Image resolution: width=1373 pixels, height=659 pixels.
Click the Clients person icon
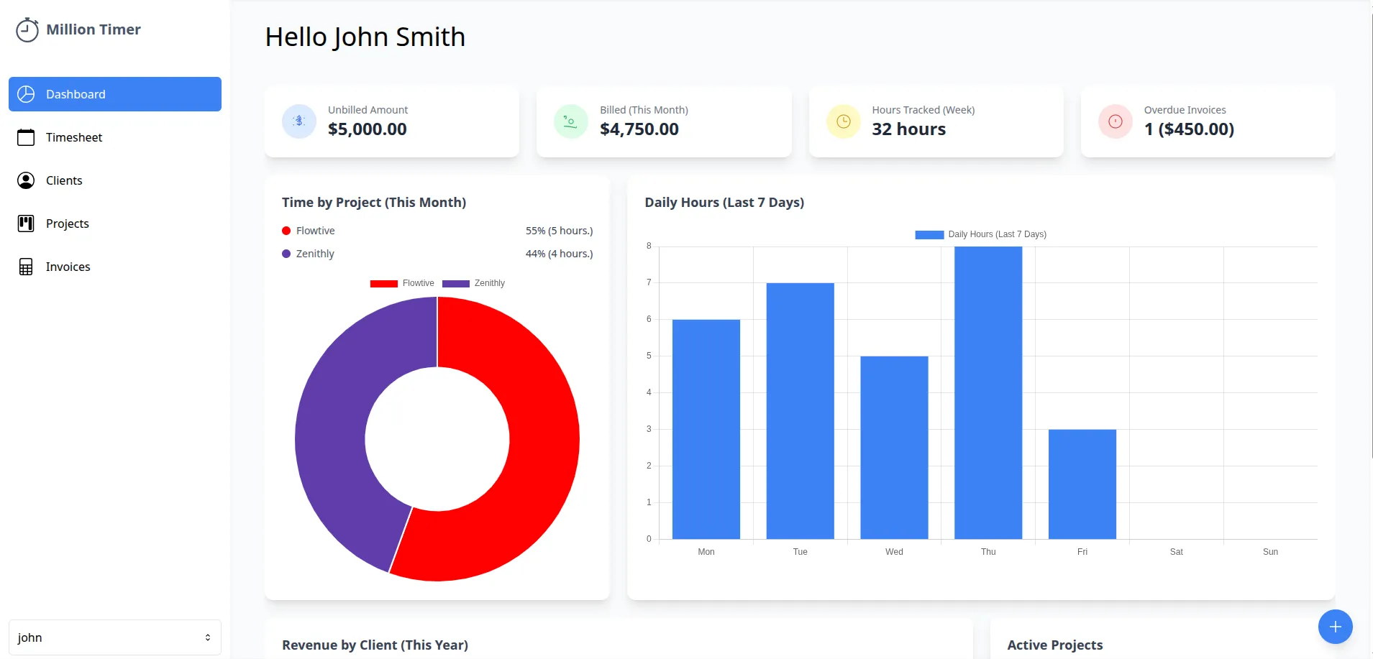tap(26, 180)
